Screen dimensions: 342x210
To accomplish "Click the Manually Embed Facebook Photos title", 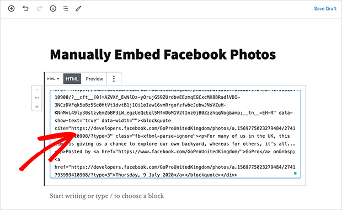I will 163,55.
